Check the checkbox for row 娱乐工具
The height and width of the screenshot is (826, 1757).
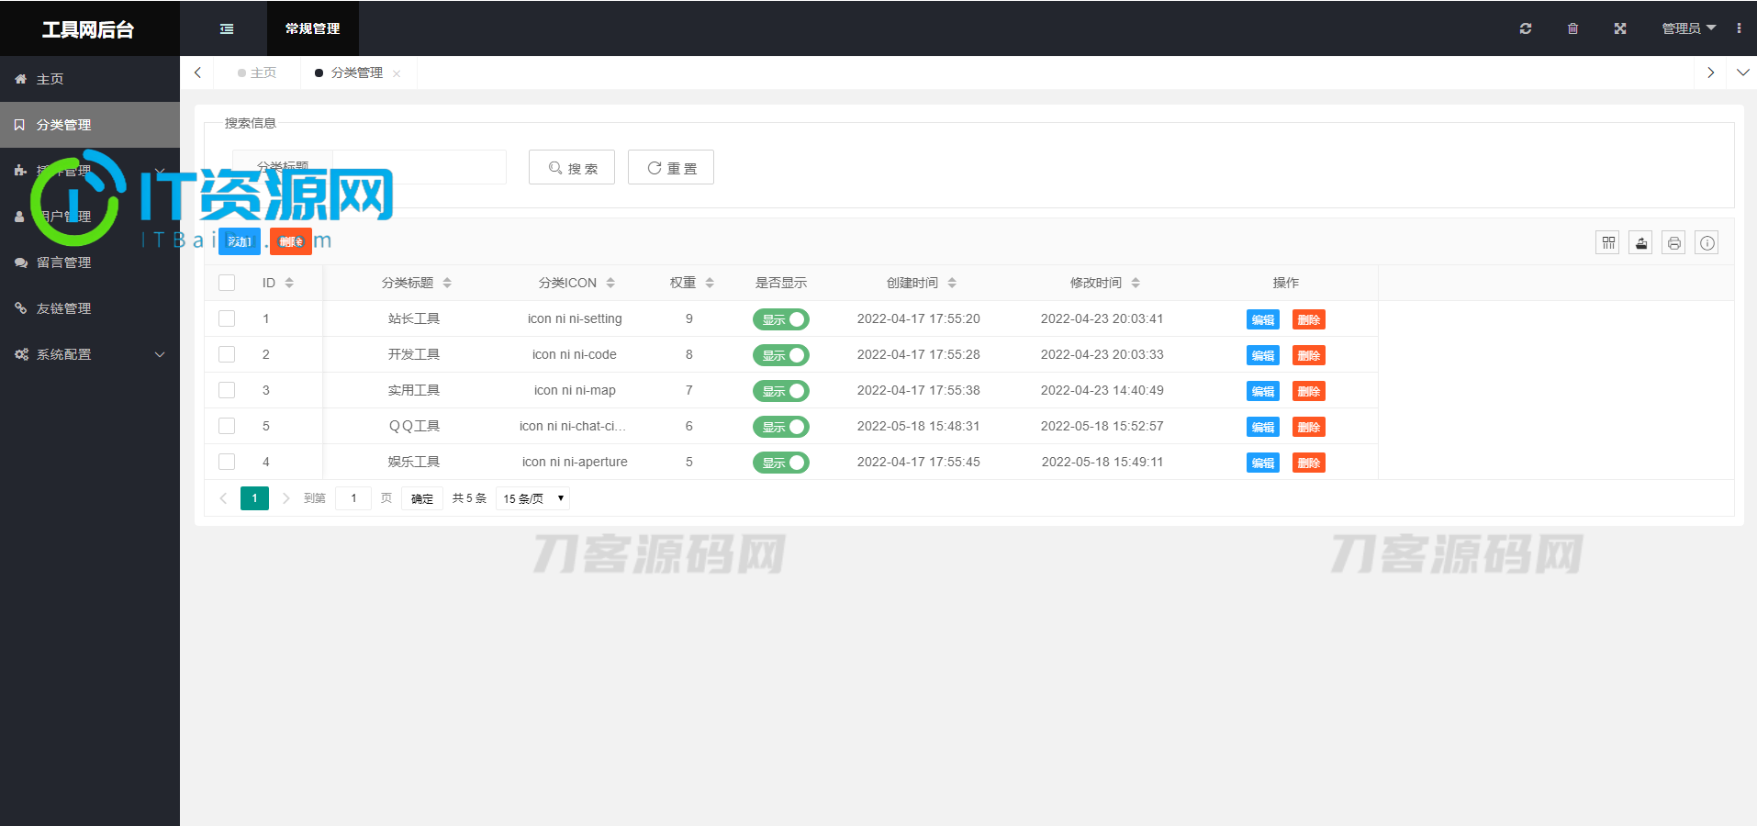pos(227,462)
